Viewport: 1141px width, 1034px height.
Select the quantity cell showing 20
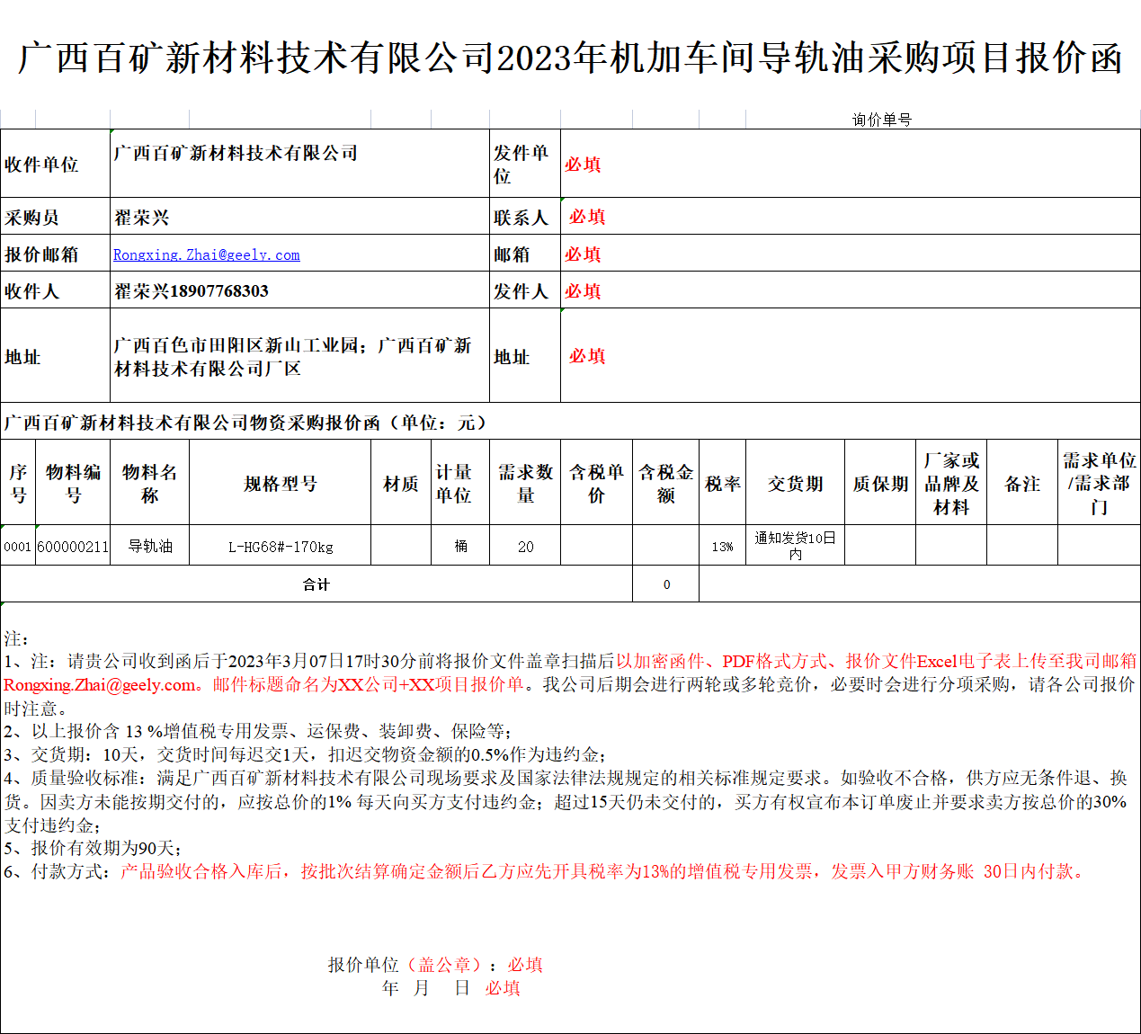tap(525, 546)
